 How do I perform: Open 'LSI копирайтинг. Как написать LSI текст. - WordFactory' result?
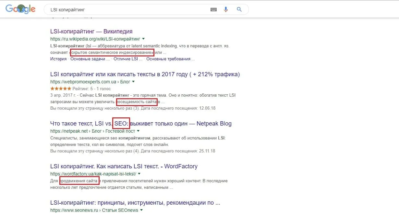click(x=124, y=166)
